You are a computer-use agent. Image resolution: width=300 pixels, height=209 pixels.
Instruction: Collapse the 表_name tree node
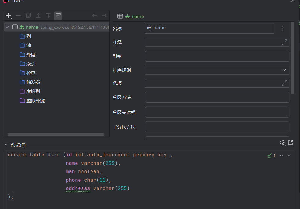click(x=7, y=27)
